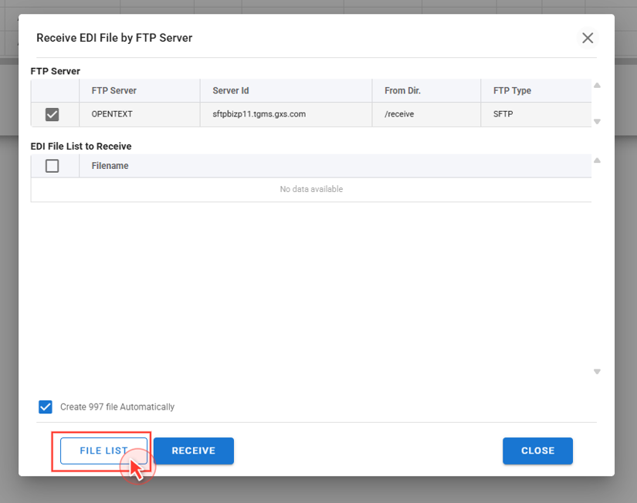Click the Create 997 file Automatically label
Viewport: 637px width, 503px height.
[x=117, y=407]
